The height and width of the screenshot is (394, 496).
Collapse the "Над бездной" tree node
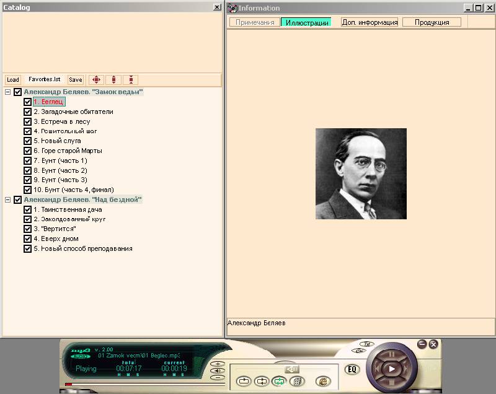(7, 200)
